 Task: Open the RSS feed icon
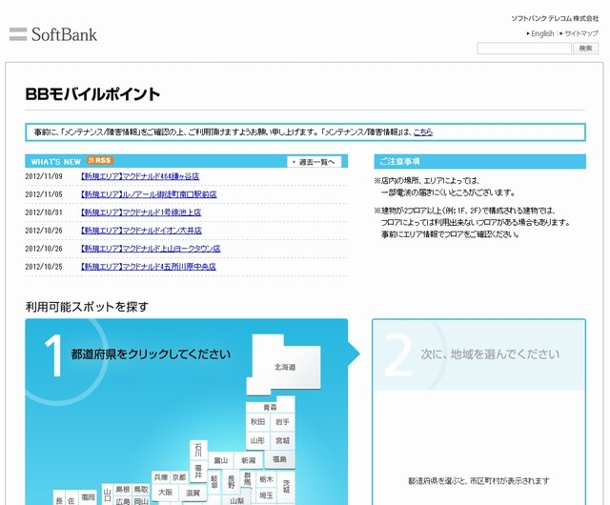pyautogui.click(x=100, y=160)
